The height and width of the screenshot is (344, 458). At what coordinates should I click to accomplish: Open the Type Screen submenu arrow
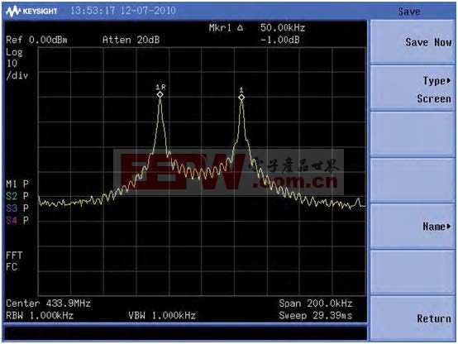(449, 81)
